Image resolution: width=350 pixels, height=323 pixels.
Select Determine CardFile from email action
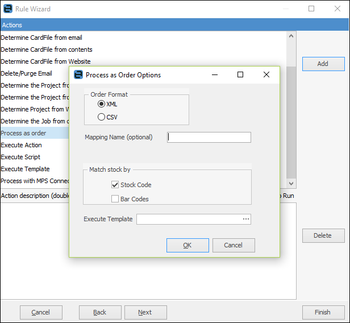pos(41,38)
